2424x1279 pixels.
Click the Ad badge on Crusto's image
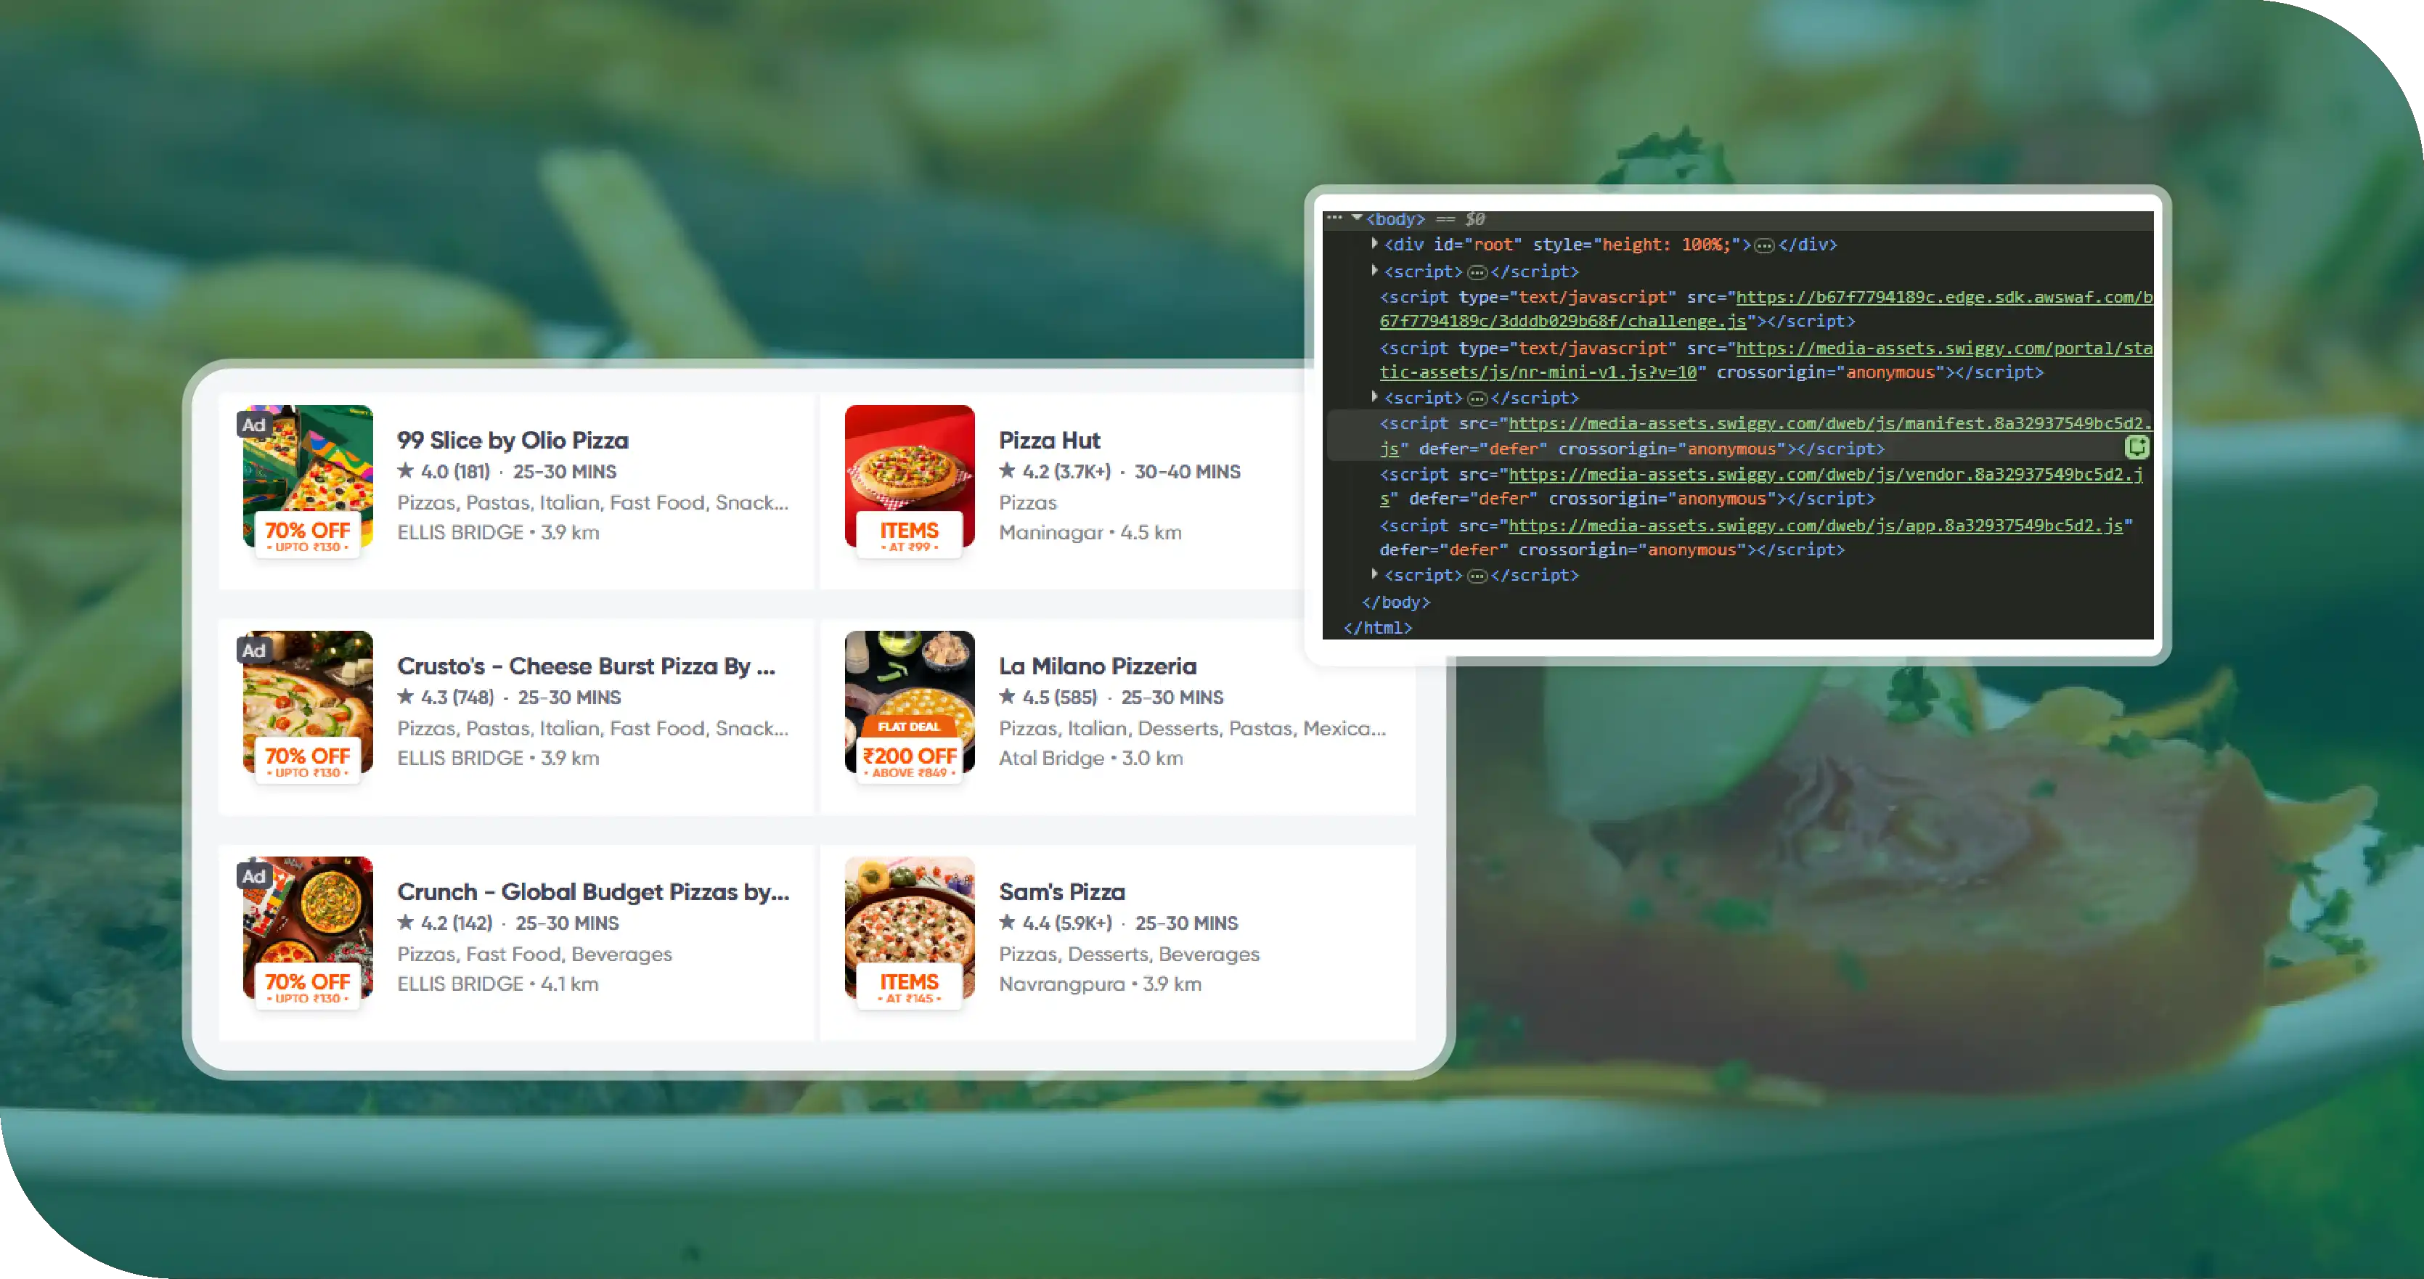point(253,650)
